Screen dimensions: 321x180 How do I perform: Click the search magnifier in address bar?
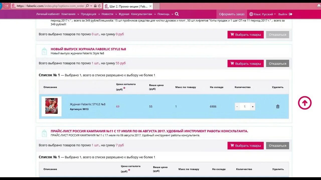87,6
